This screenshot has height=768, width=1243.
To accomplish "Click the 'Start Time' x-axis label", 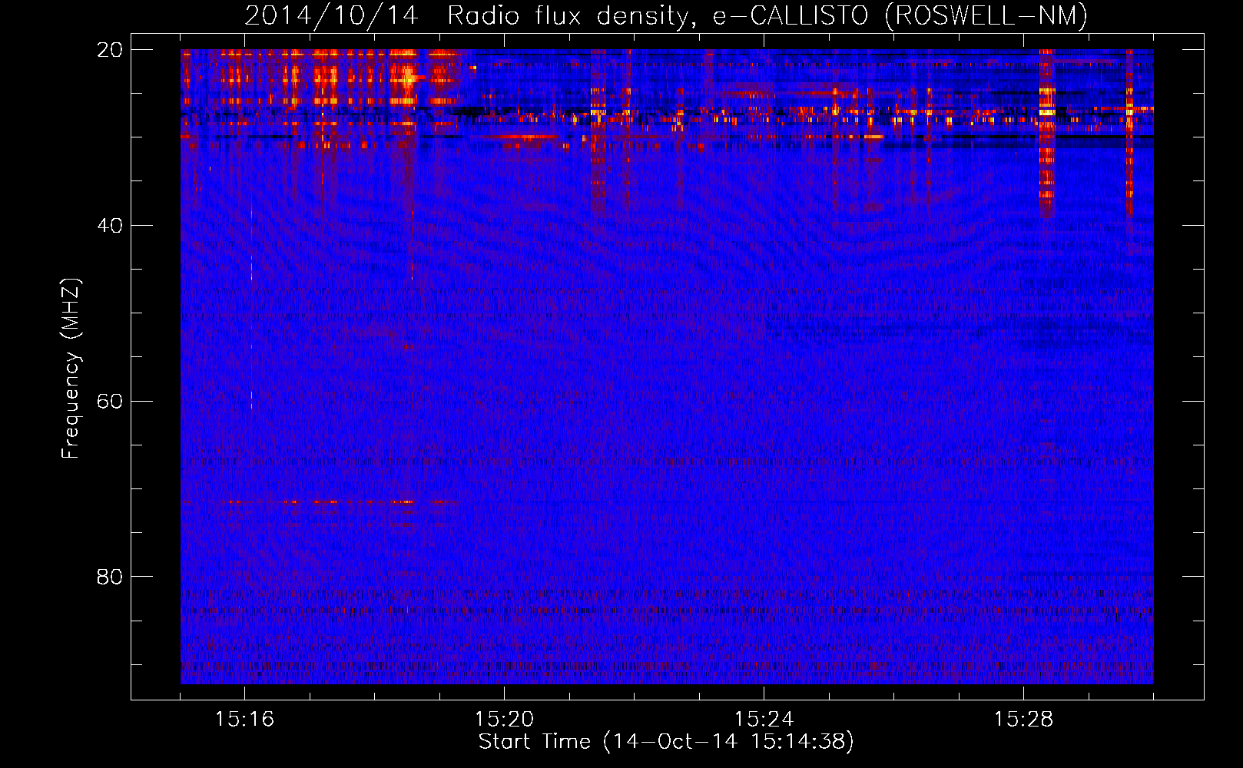I will pos(666,742).
